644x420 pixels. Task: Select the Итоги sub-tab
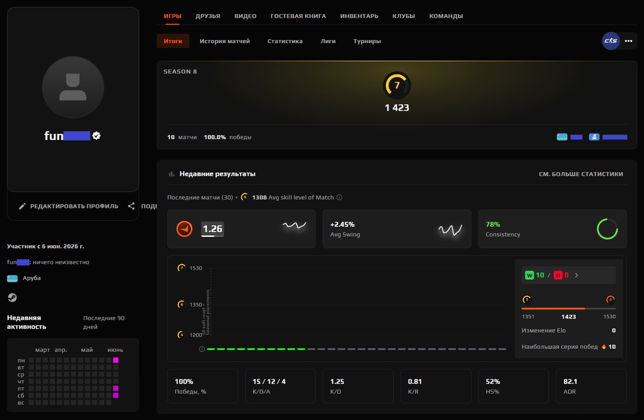coord(173,41)
